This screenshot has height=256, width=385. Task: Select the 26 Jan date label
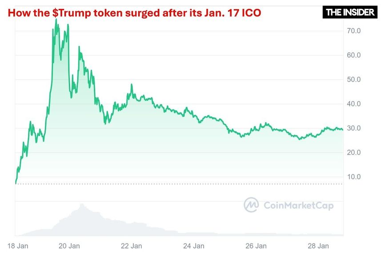pos(256,246)
